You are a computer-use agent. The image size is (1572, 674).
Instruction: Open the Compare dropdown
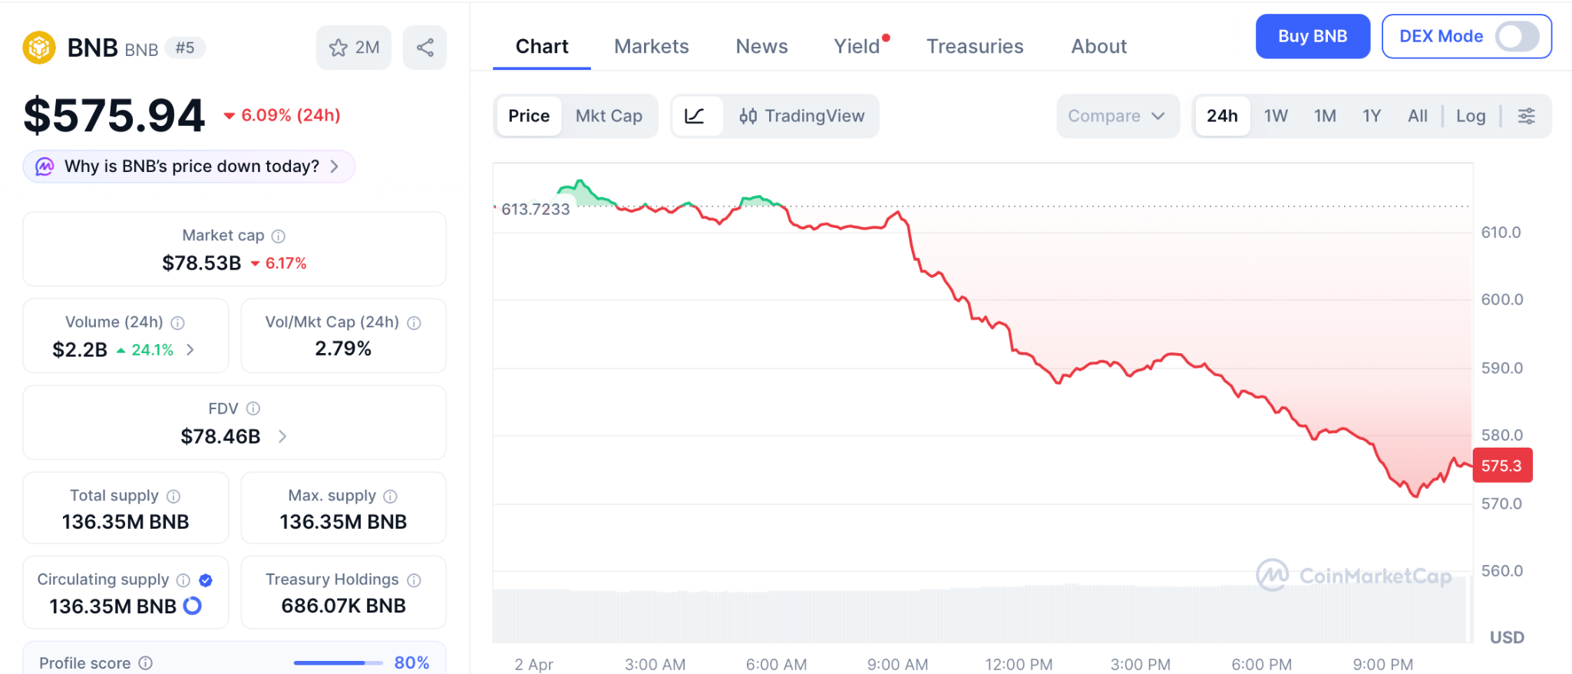pyautogui.click(x=1117, y=116)
